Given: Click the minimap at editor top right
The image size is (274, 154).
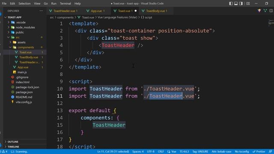Looking at the screenshot, I should tap(271, 23).
